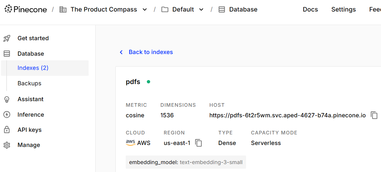
Task: Click the pdfs index title
Action: 133,82
